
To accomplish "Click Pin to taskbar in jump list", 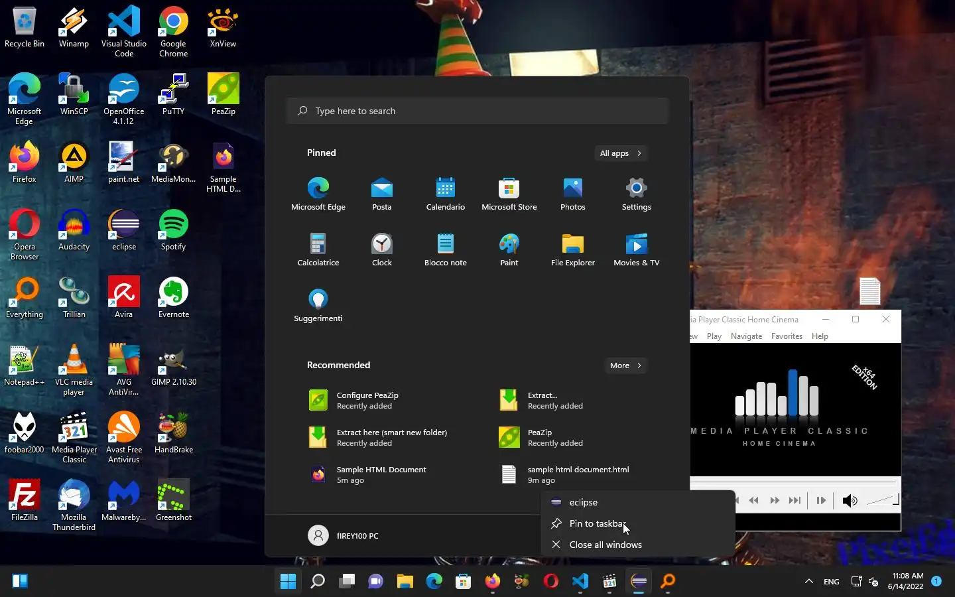I will point(637,523).
